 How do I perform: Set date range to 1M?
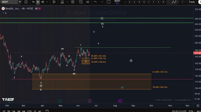[x=14, y=111]
